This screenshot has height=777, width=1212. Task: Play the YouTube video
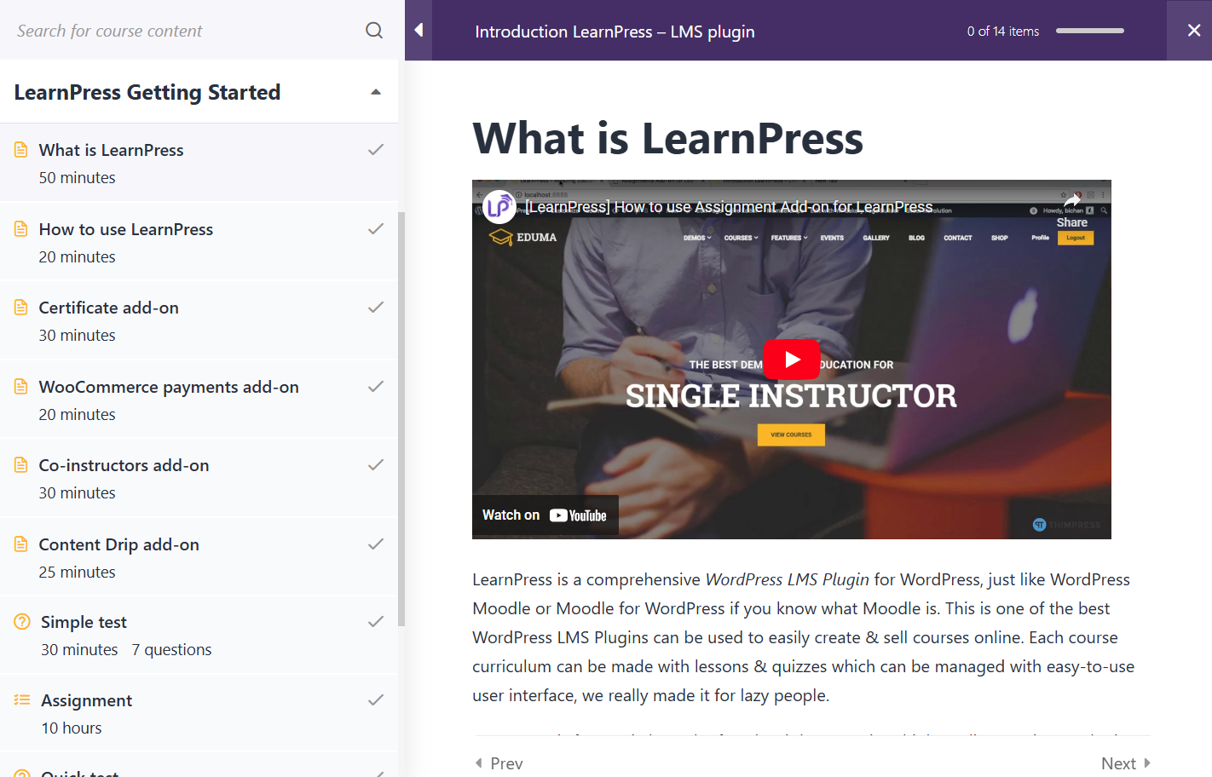click(x=791, y=360)
